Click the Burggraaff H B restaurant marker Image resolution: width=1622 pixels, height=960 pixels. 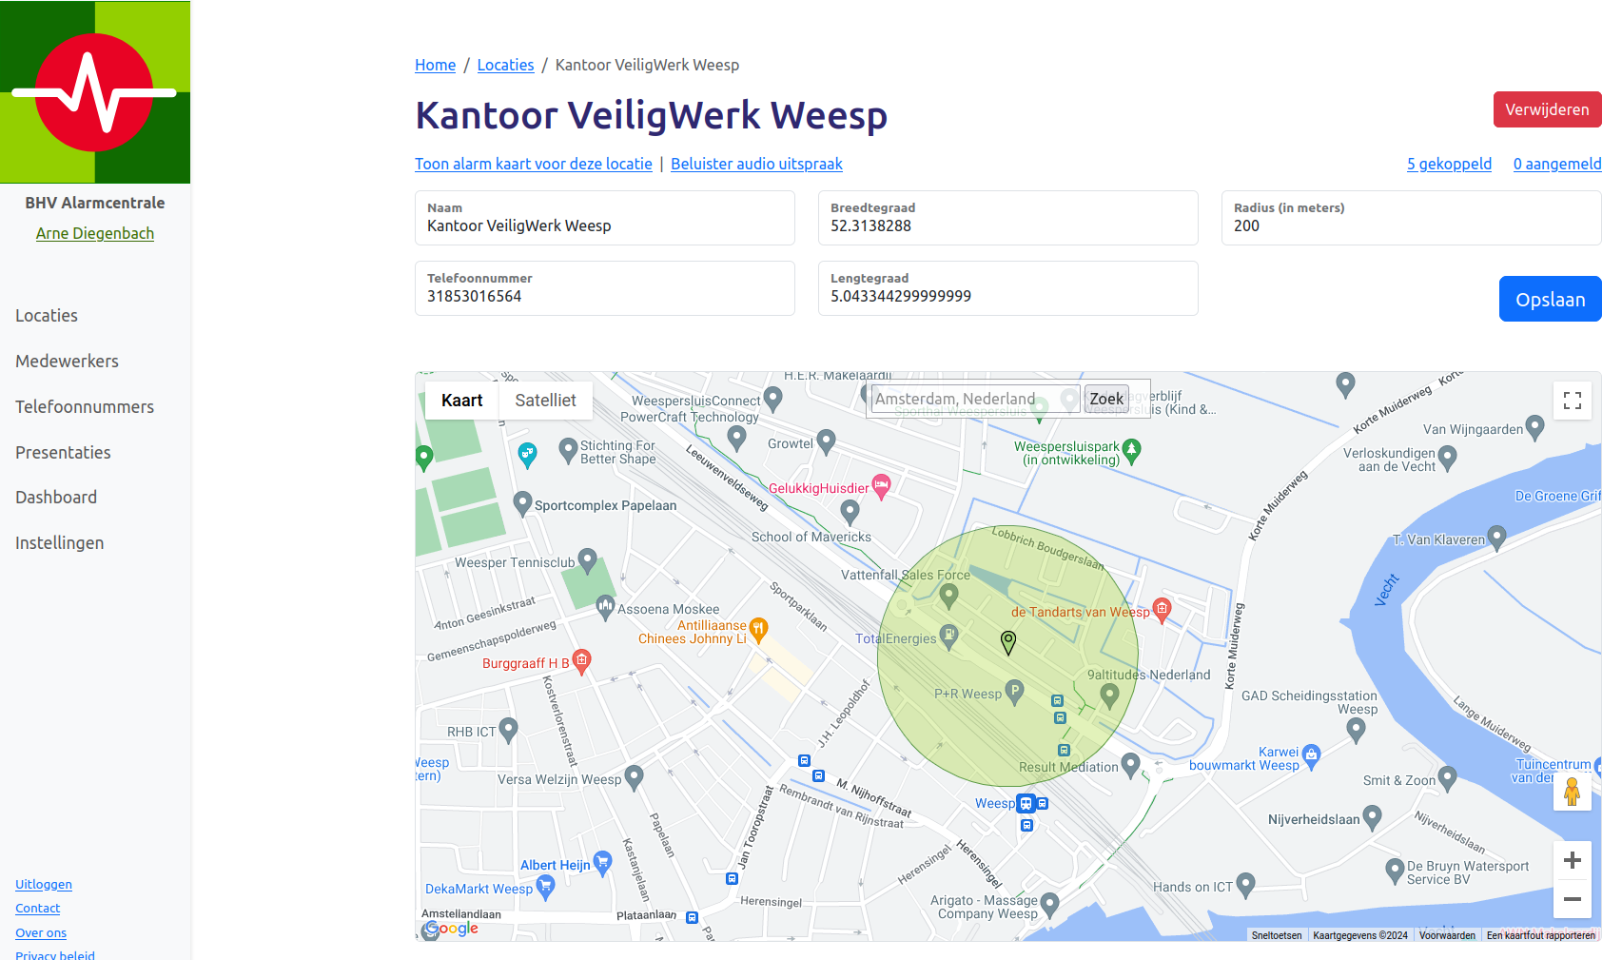(x=581, y=661)
